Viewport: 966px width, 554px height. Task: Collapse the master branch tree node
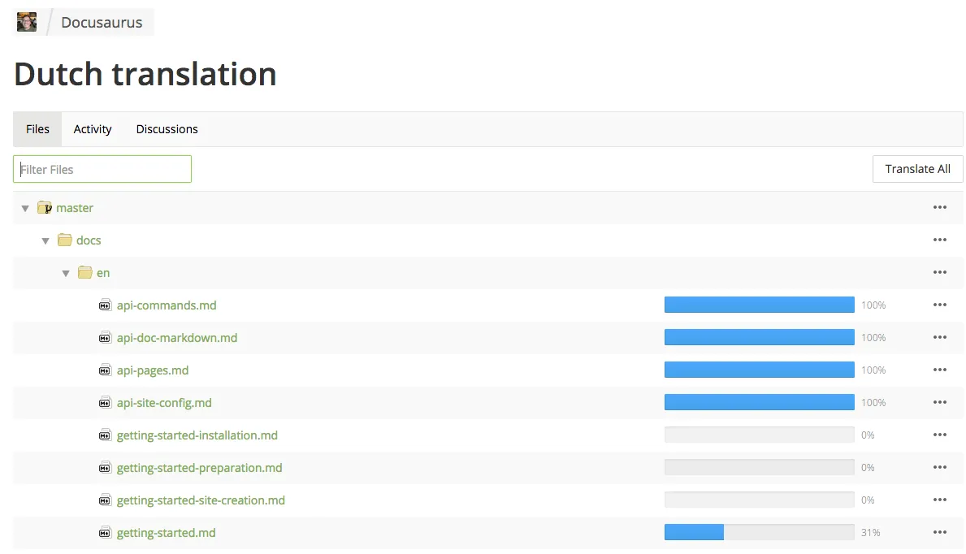pos(25,208)
